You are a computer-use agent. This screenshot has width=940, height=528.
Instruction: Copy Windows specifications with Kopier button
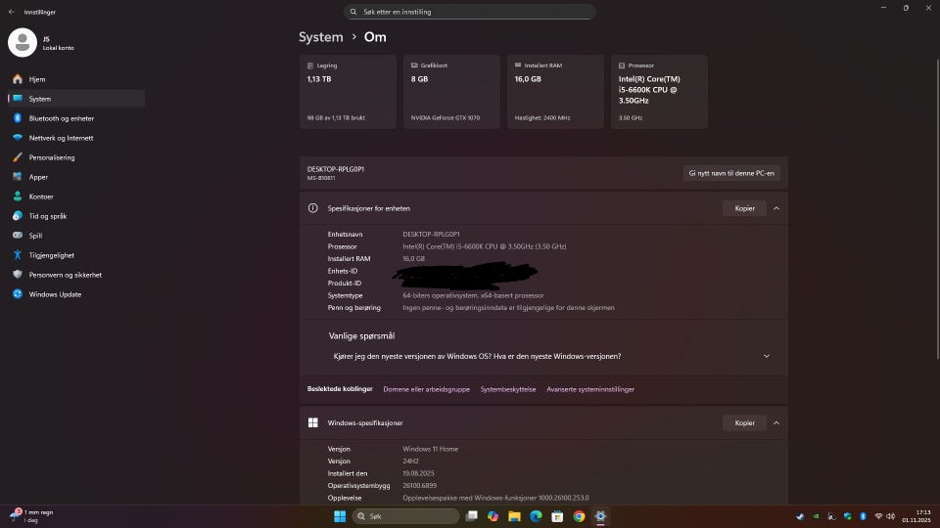(744, 422)
